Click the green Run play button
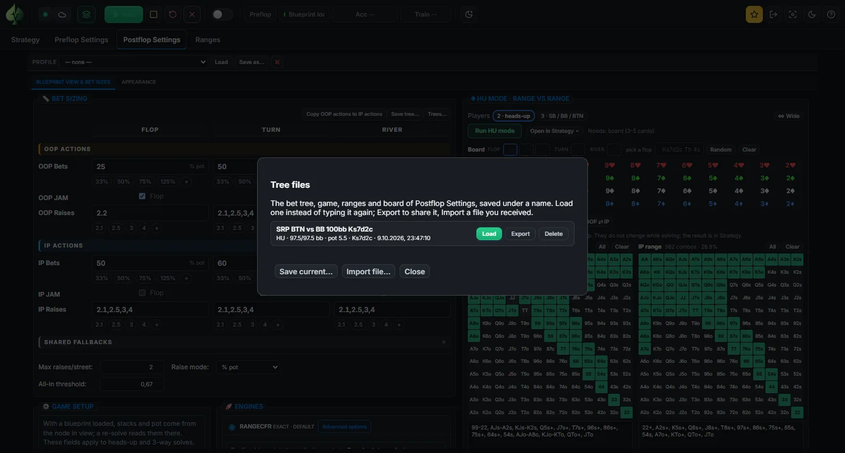 pos(124,14)
